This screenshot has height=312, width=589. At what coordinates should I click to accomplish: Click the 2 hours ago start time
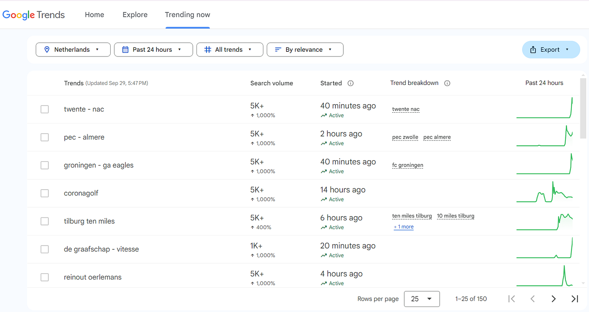341,134
